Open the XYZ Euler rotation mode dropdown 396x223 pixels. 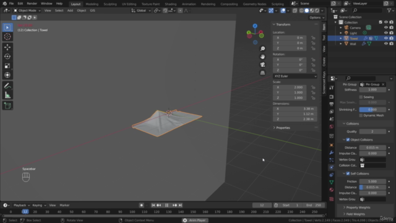tap(295, 76)
